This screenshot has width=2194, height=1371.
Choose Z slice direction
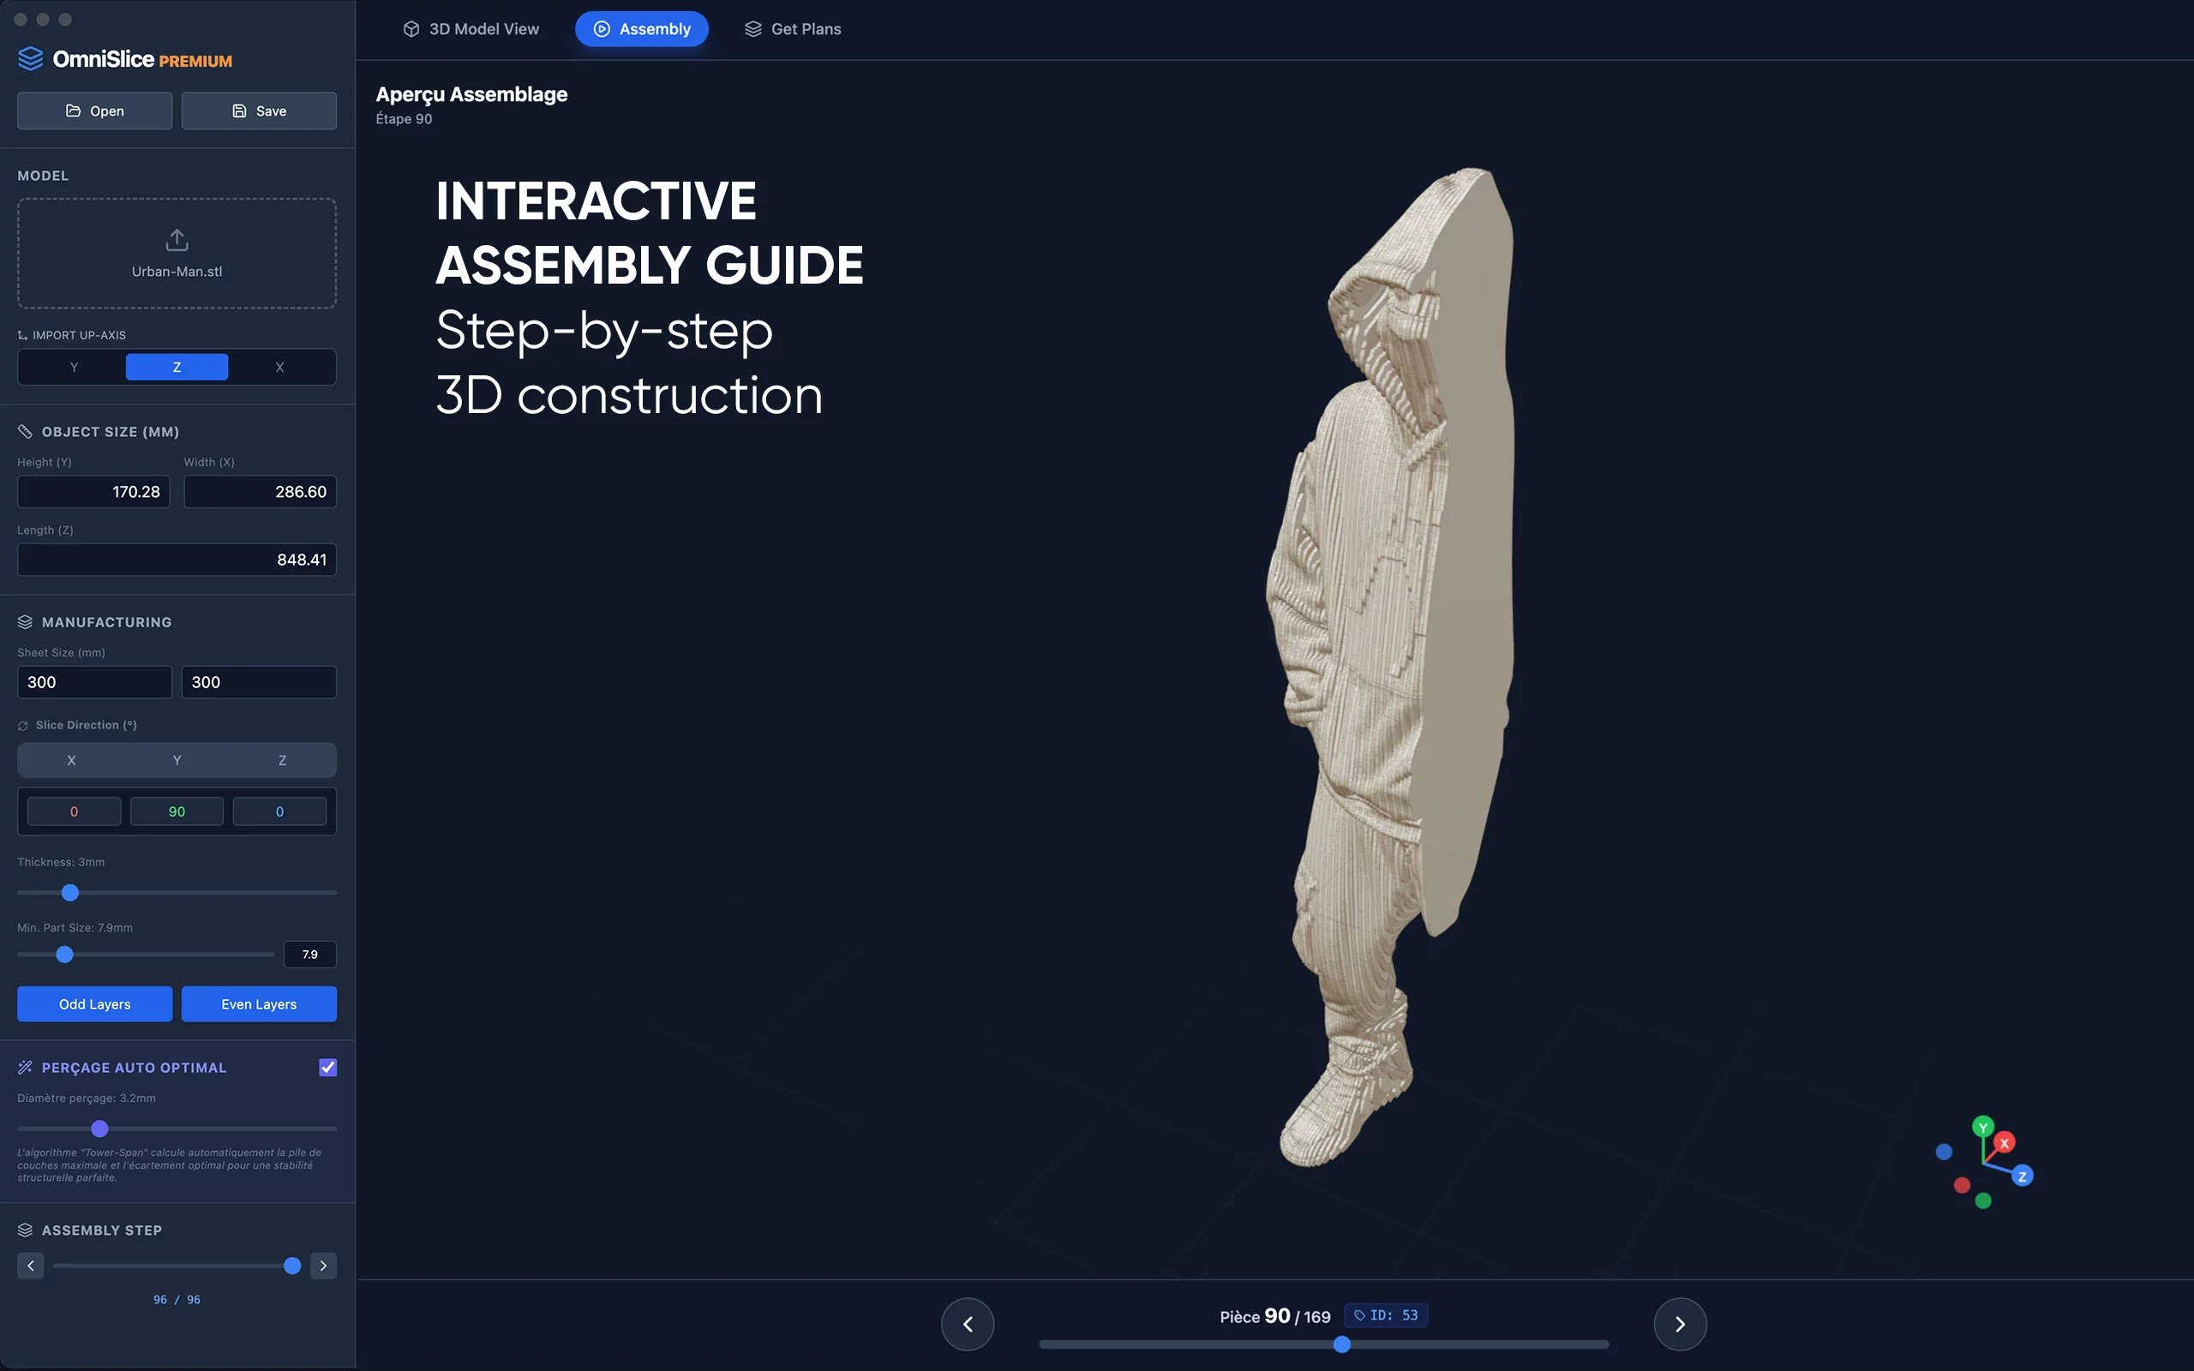(x=282, y=760)
